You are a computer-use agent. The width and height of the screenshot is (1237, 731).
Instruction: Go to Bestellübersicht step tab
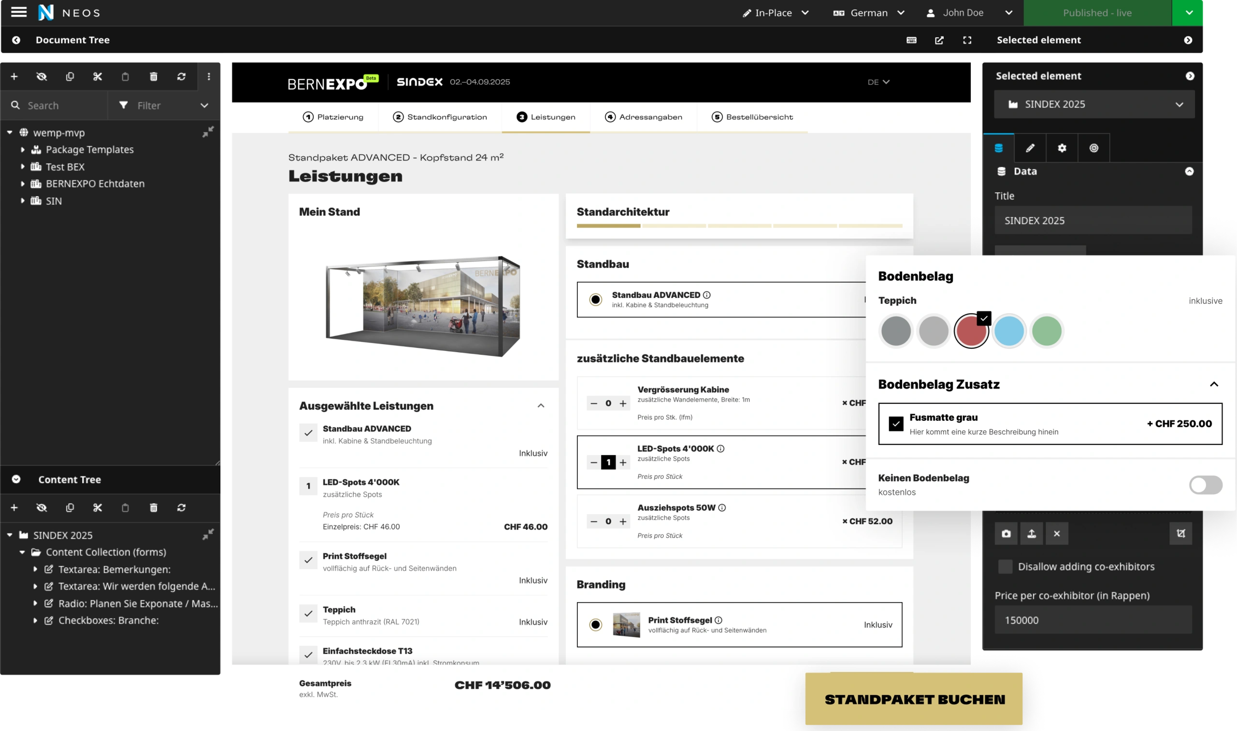point(752,117)
